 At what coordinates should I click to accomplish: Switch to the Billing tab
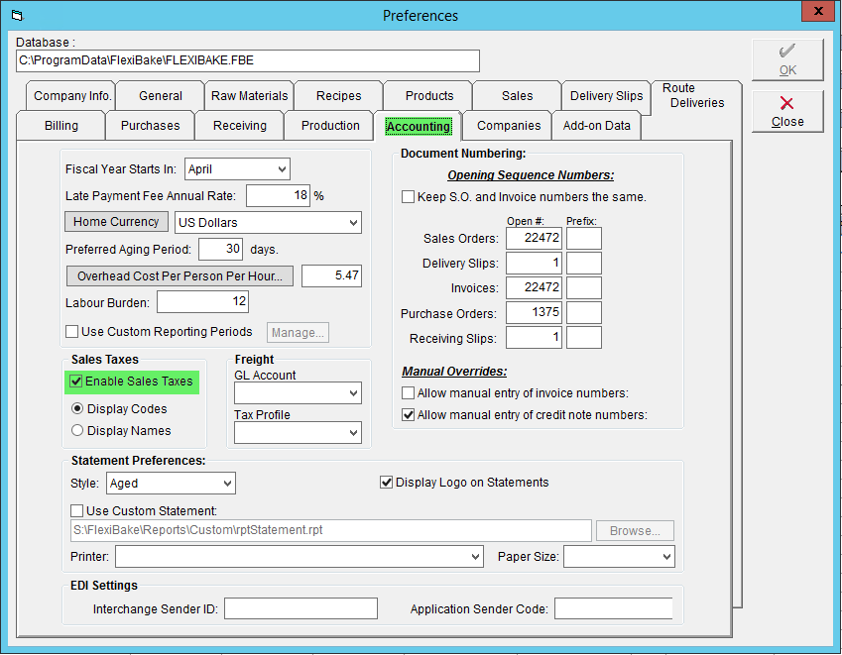[61, 126]
